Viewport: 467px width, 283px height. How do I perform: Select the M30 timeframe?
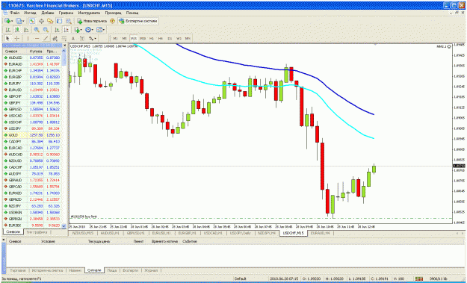[x=143, y=38]
